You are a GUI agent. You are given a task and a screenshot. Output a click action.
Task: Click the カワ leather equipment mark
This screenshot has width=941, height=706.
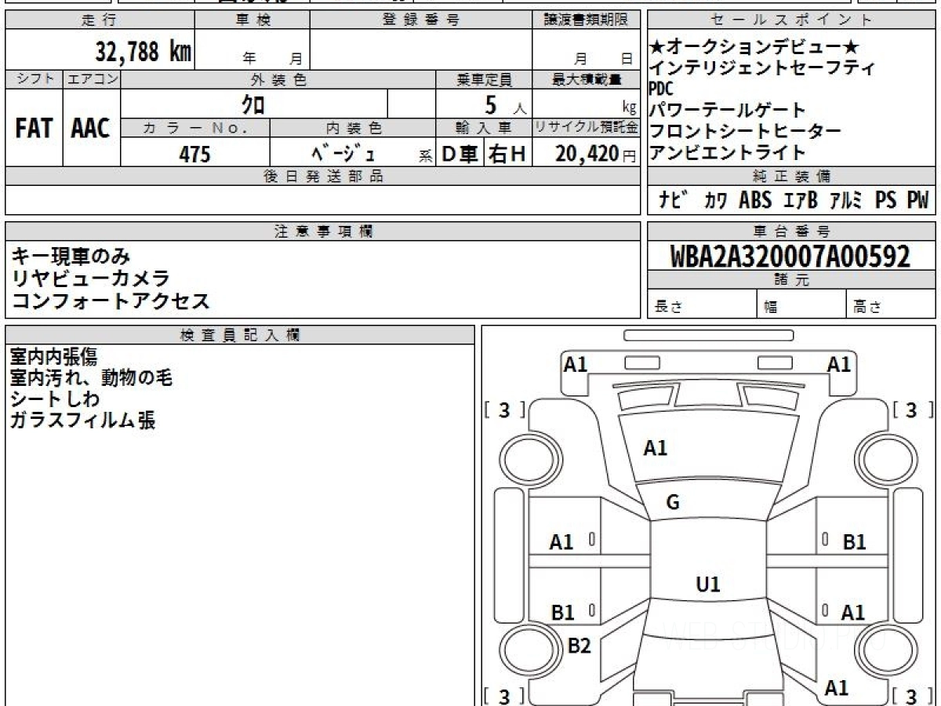(715, 200)
